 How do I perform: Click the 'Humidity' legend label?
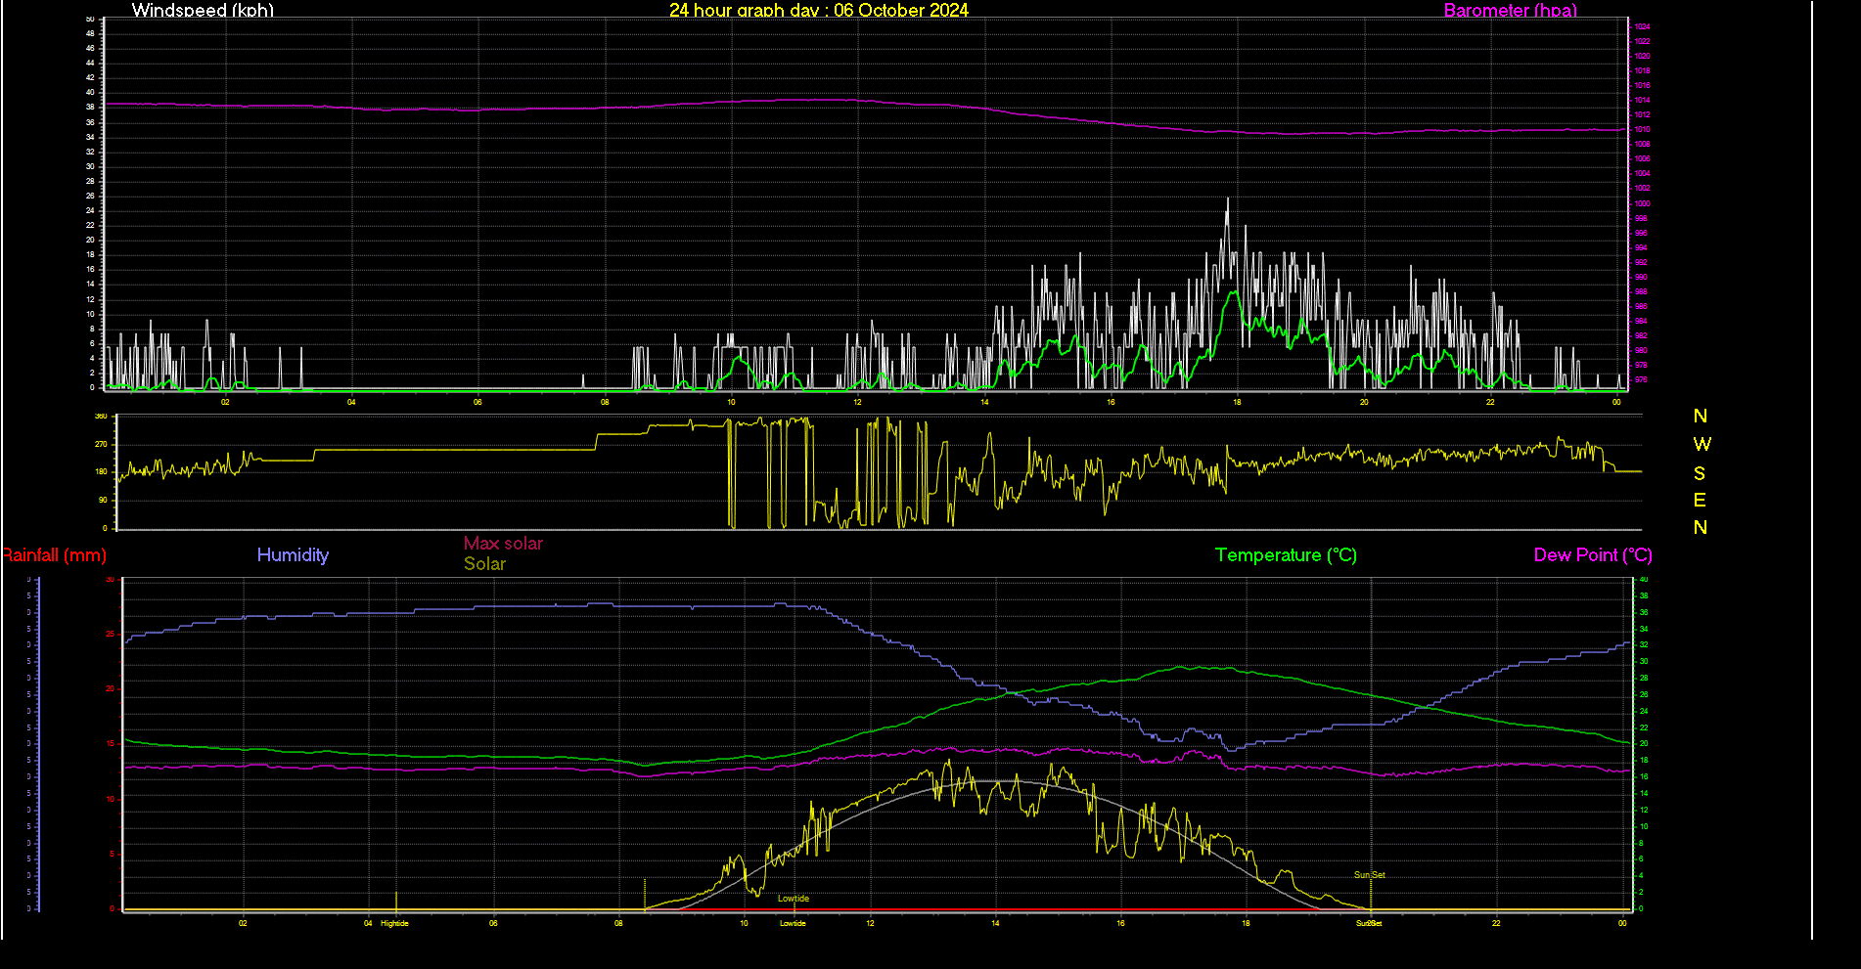pyautogui.click(x=293, y=554)
